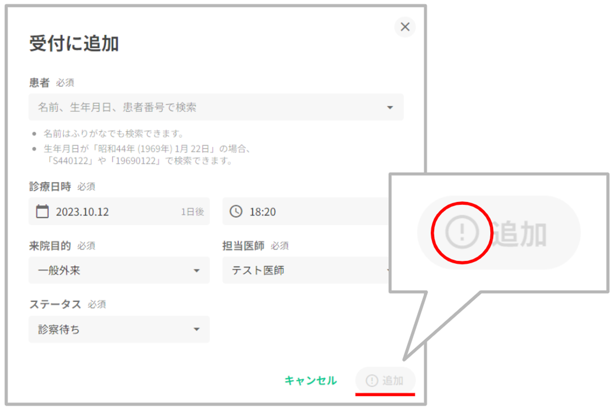The width and height of the screenshot is (615, 410).
Task: Close the 受付に追加 dialog with X
Action: pyautogui.click(x=405, y=27)
